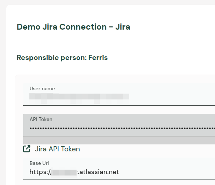The image size is (215, 185).
Task: Open the Jira API Token link
Action: click(x=57, y=149)
